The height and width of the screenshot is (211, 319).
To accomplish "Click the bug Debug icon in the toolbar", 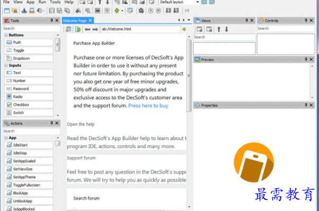I will (141, 11).
